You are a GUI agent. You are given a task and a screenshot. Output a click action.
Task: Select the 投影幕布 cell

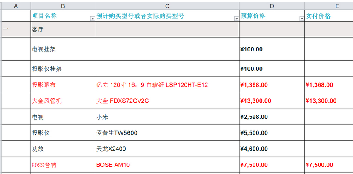63,85
